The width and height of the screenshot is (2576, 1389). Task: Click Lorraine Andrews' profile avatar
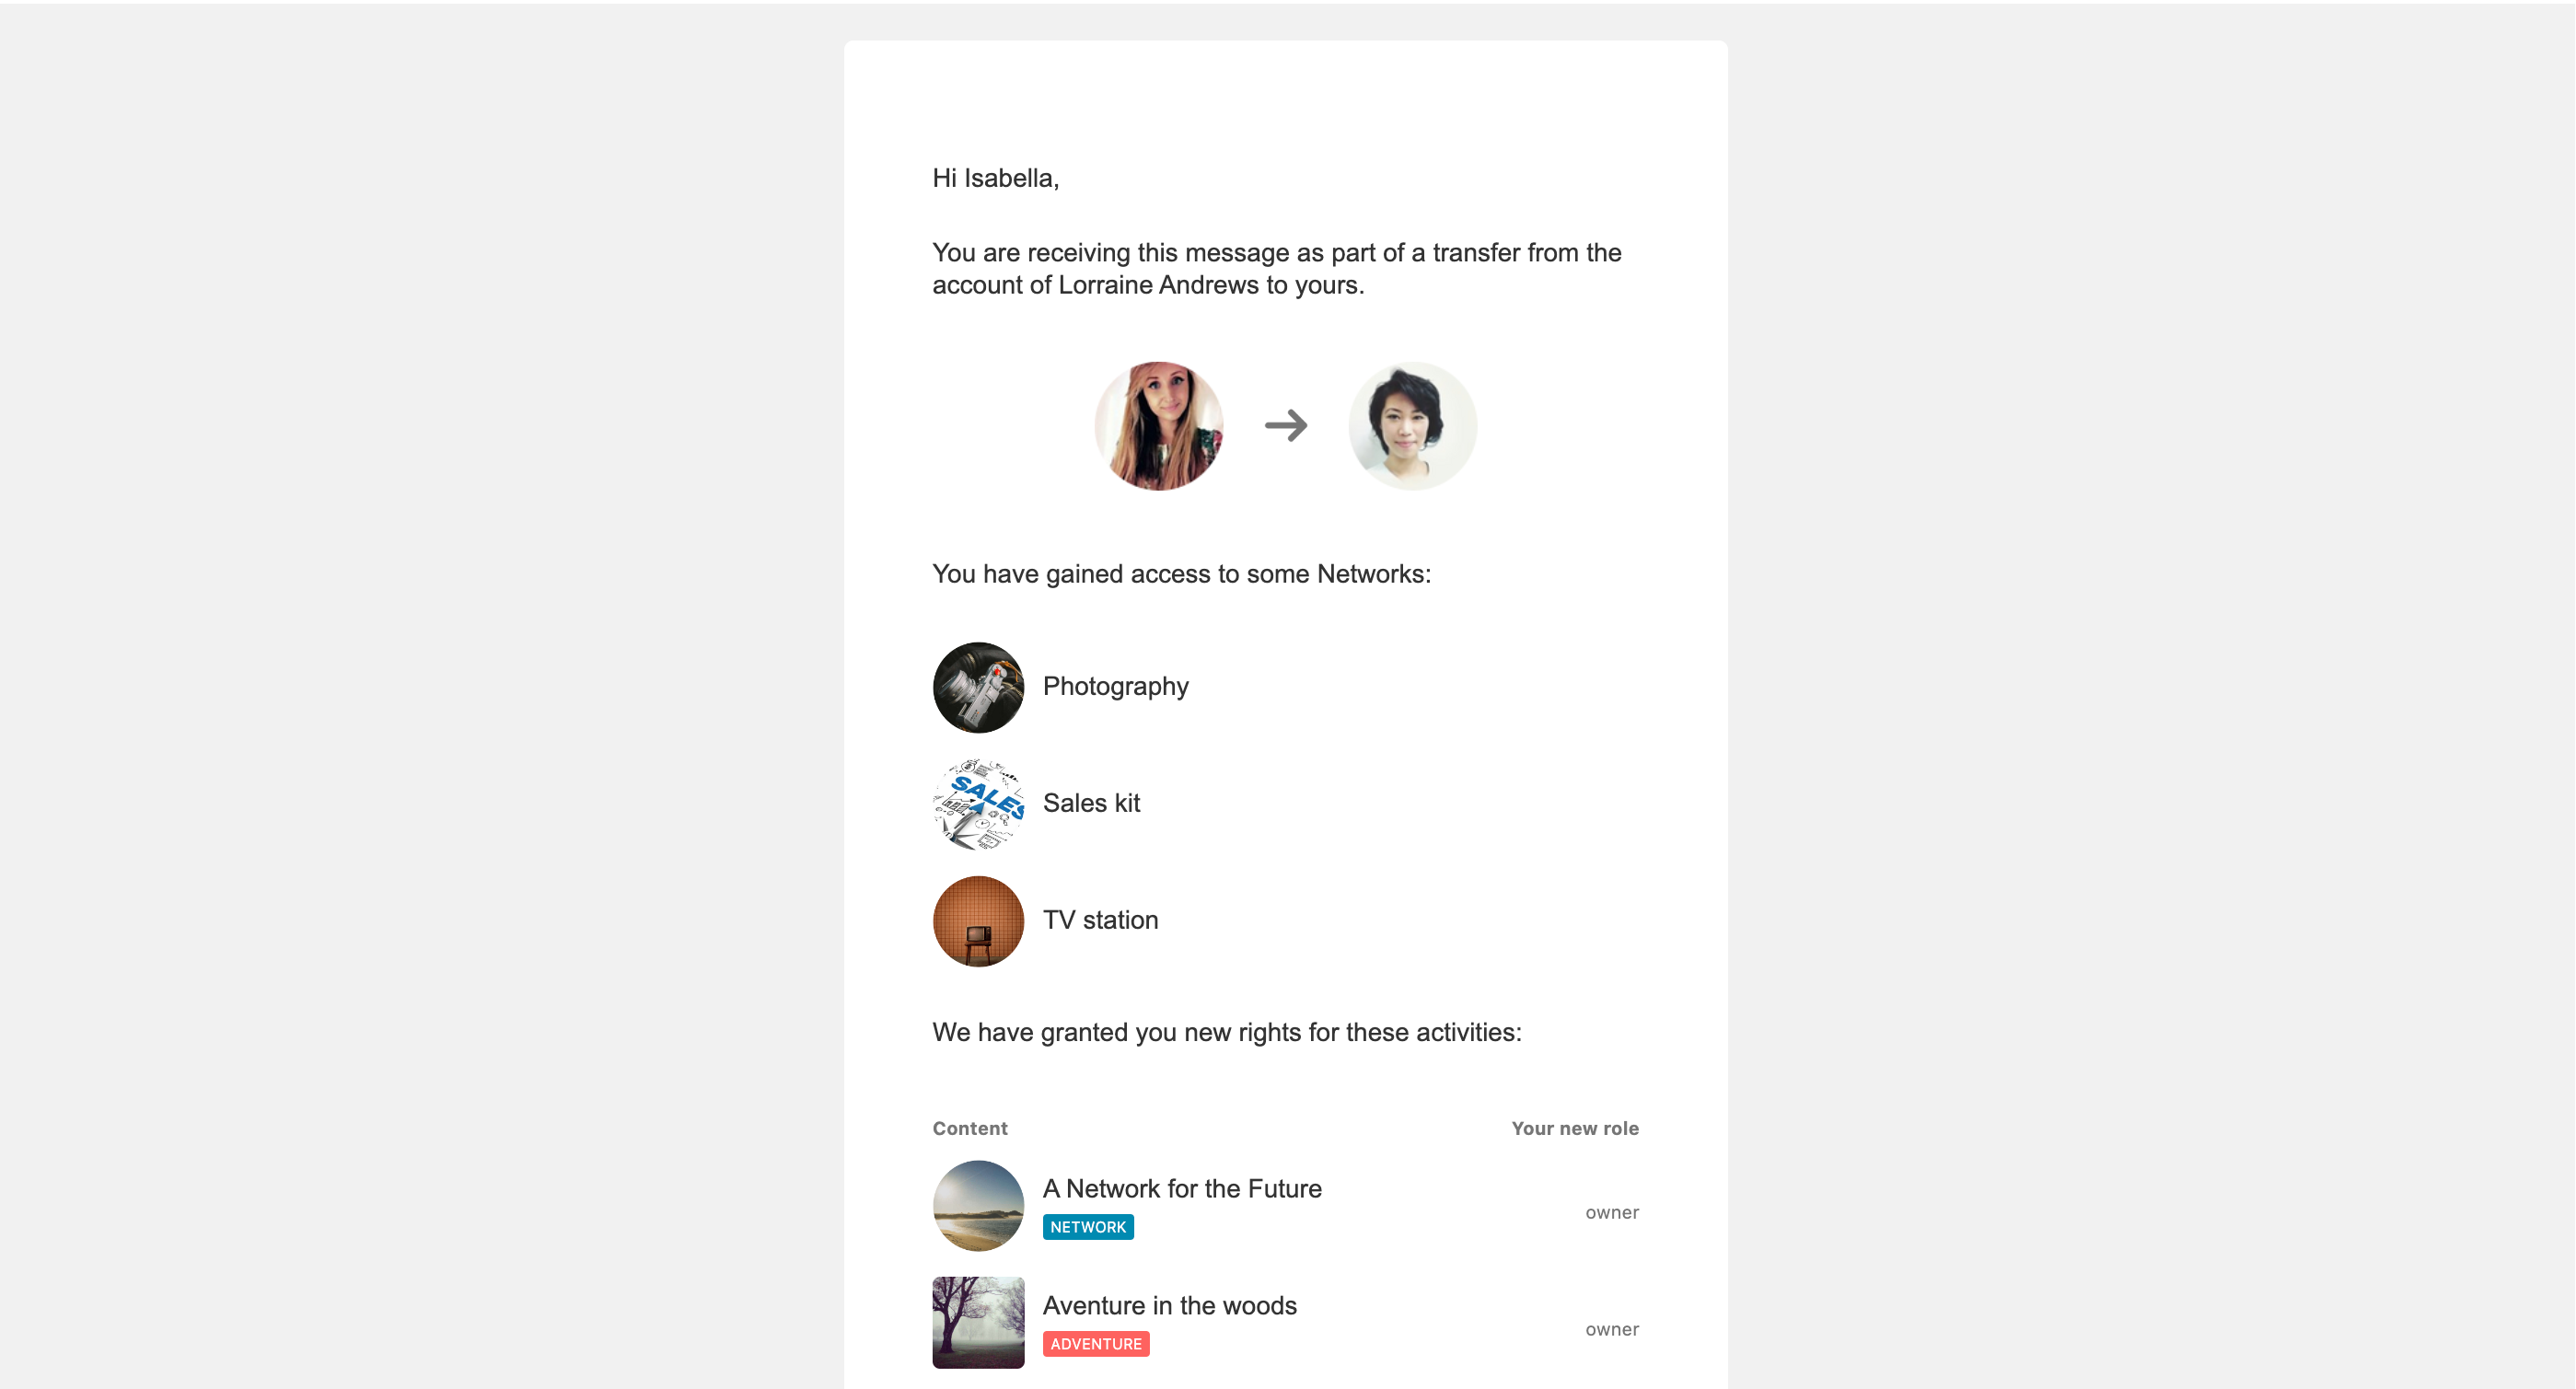pyautogui.click(x=1158, y=426)
